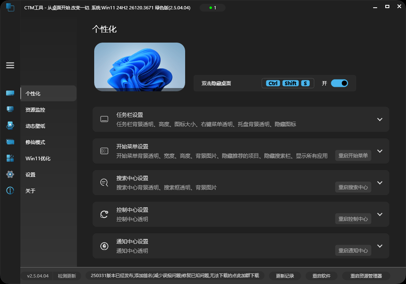Expand the 开始菜单设置 section
Screen dimensions: 406x284
click(x=380, y=151)
